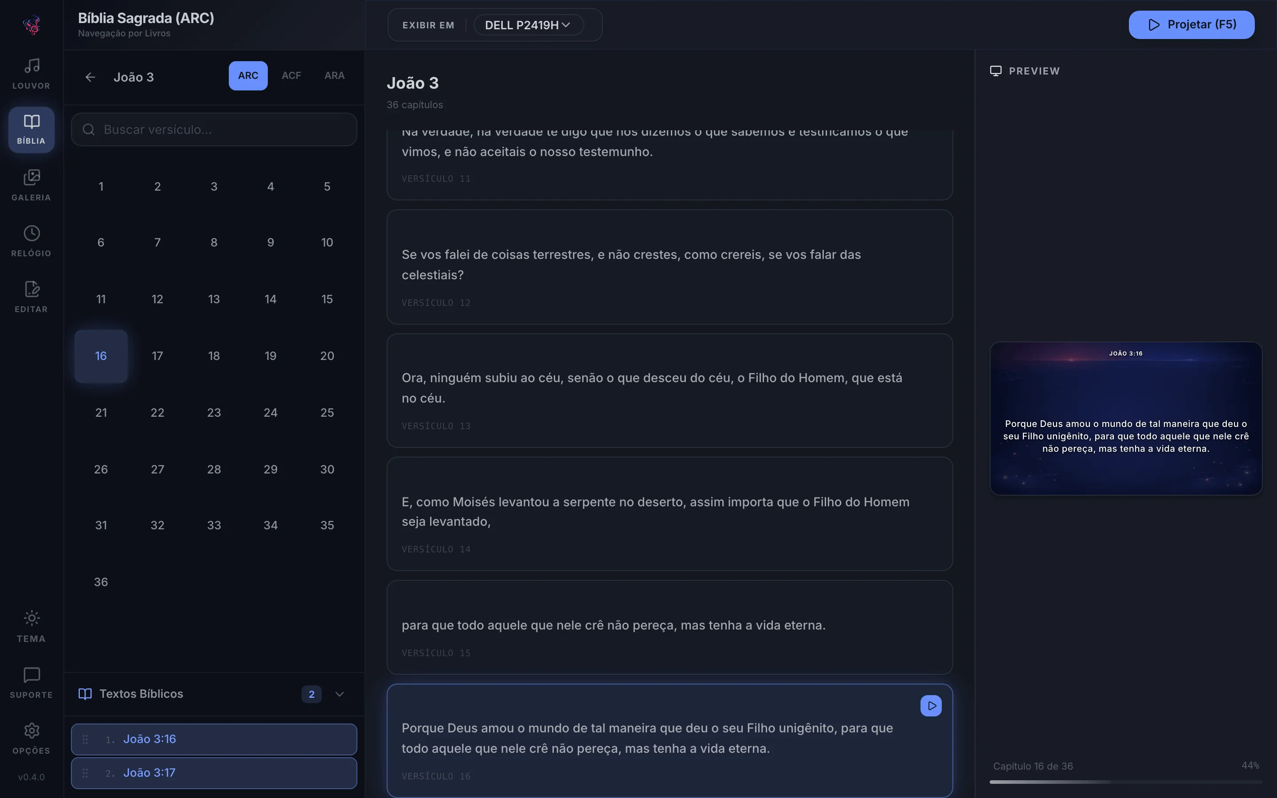Select the Bíblia sidebar icon
This screenshot has height=798, width=1277.
click(x=31, y=129)
